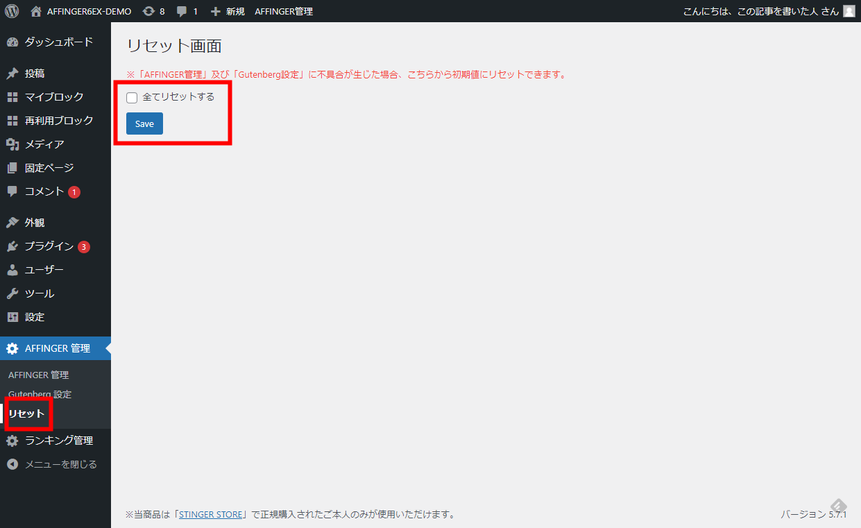Select the AFFINGER 管理 submenu link
The image size is (861, 528).
(x=38, y=375)
